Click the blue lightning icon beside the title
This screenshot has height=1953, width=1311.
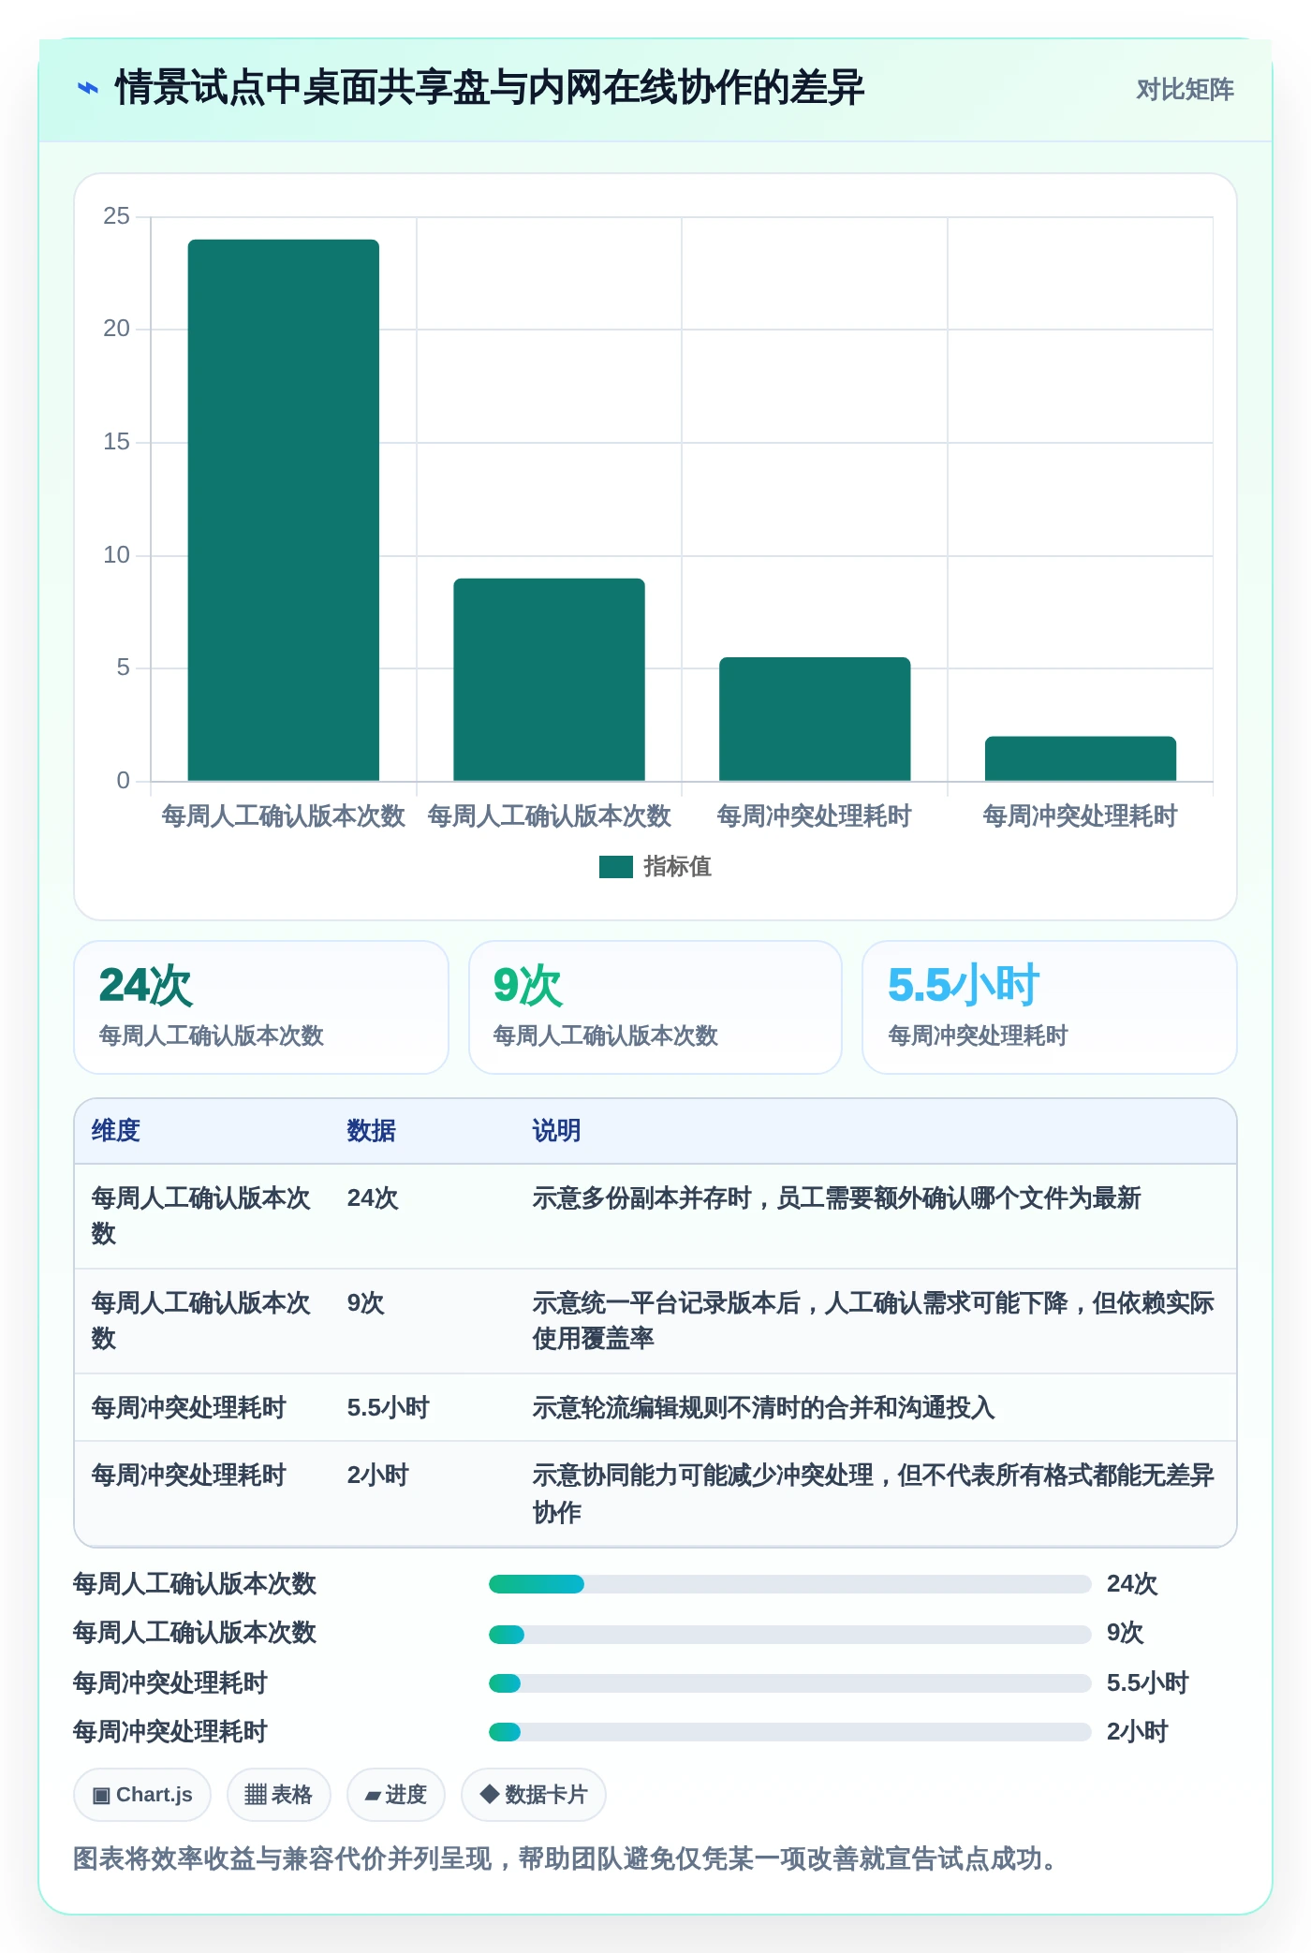pyautogui.click(x=87, y=88)
